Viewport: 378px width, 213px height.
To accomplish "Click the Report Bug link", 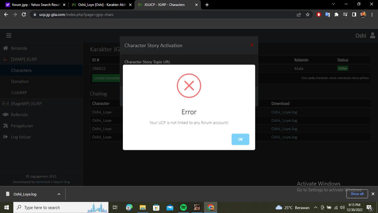I will (62, 182).
